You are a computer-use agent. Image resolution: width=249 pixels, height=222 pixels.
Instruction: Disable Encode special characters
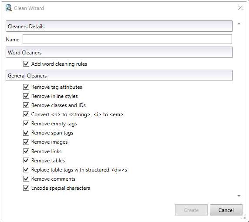tap(26, 188)
